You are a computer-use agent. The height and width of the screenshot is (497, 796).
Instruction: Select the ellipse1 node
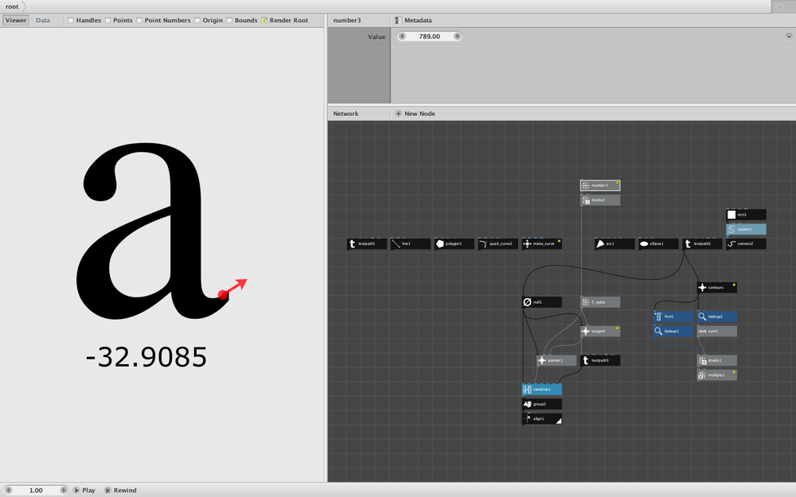(658, 244)
